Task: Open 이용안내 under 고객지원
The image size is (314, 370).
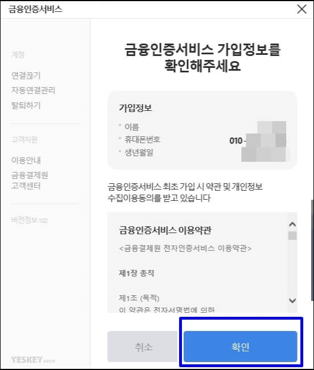Action: coord(26,160)
